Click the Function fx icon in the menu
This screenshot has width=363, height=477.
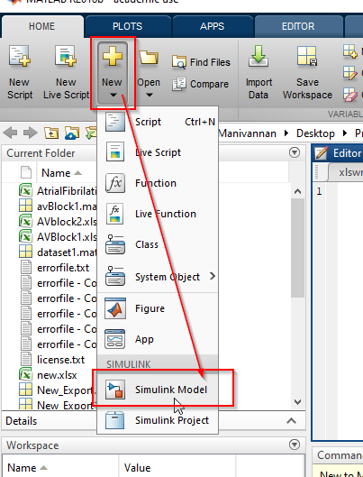coord(115,183)
